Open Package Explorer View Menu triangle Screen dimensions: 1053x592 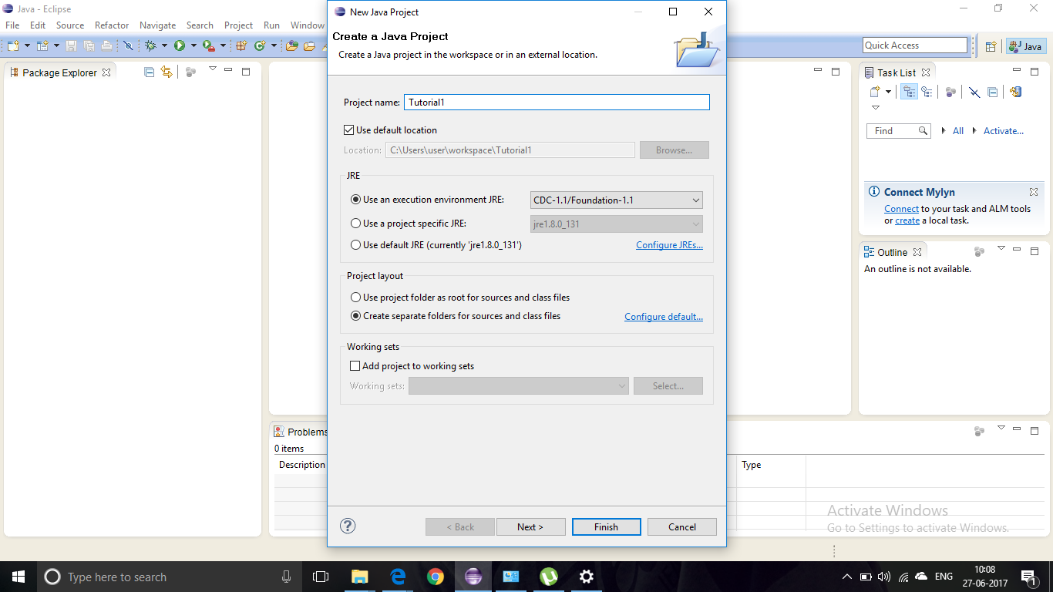[x=213, y=69]
